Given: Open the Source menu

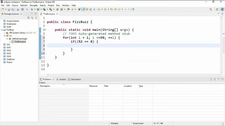Looking at the screenshot, I should pyautogui.click(x=15, y=6).
